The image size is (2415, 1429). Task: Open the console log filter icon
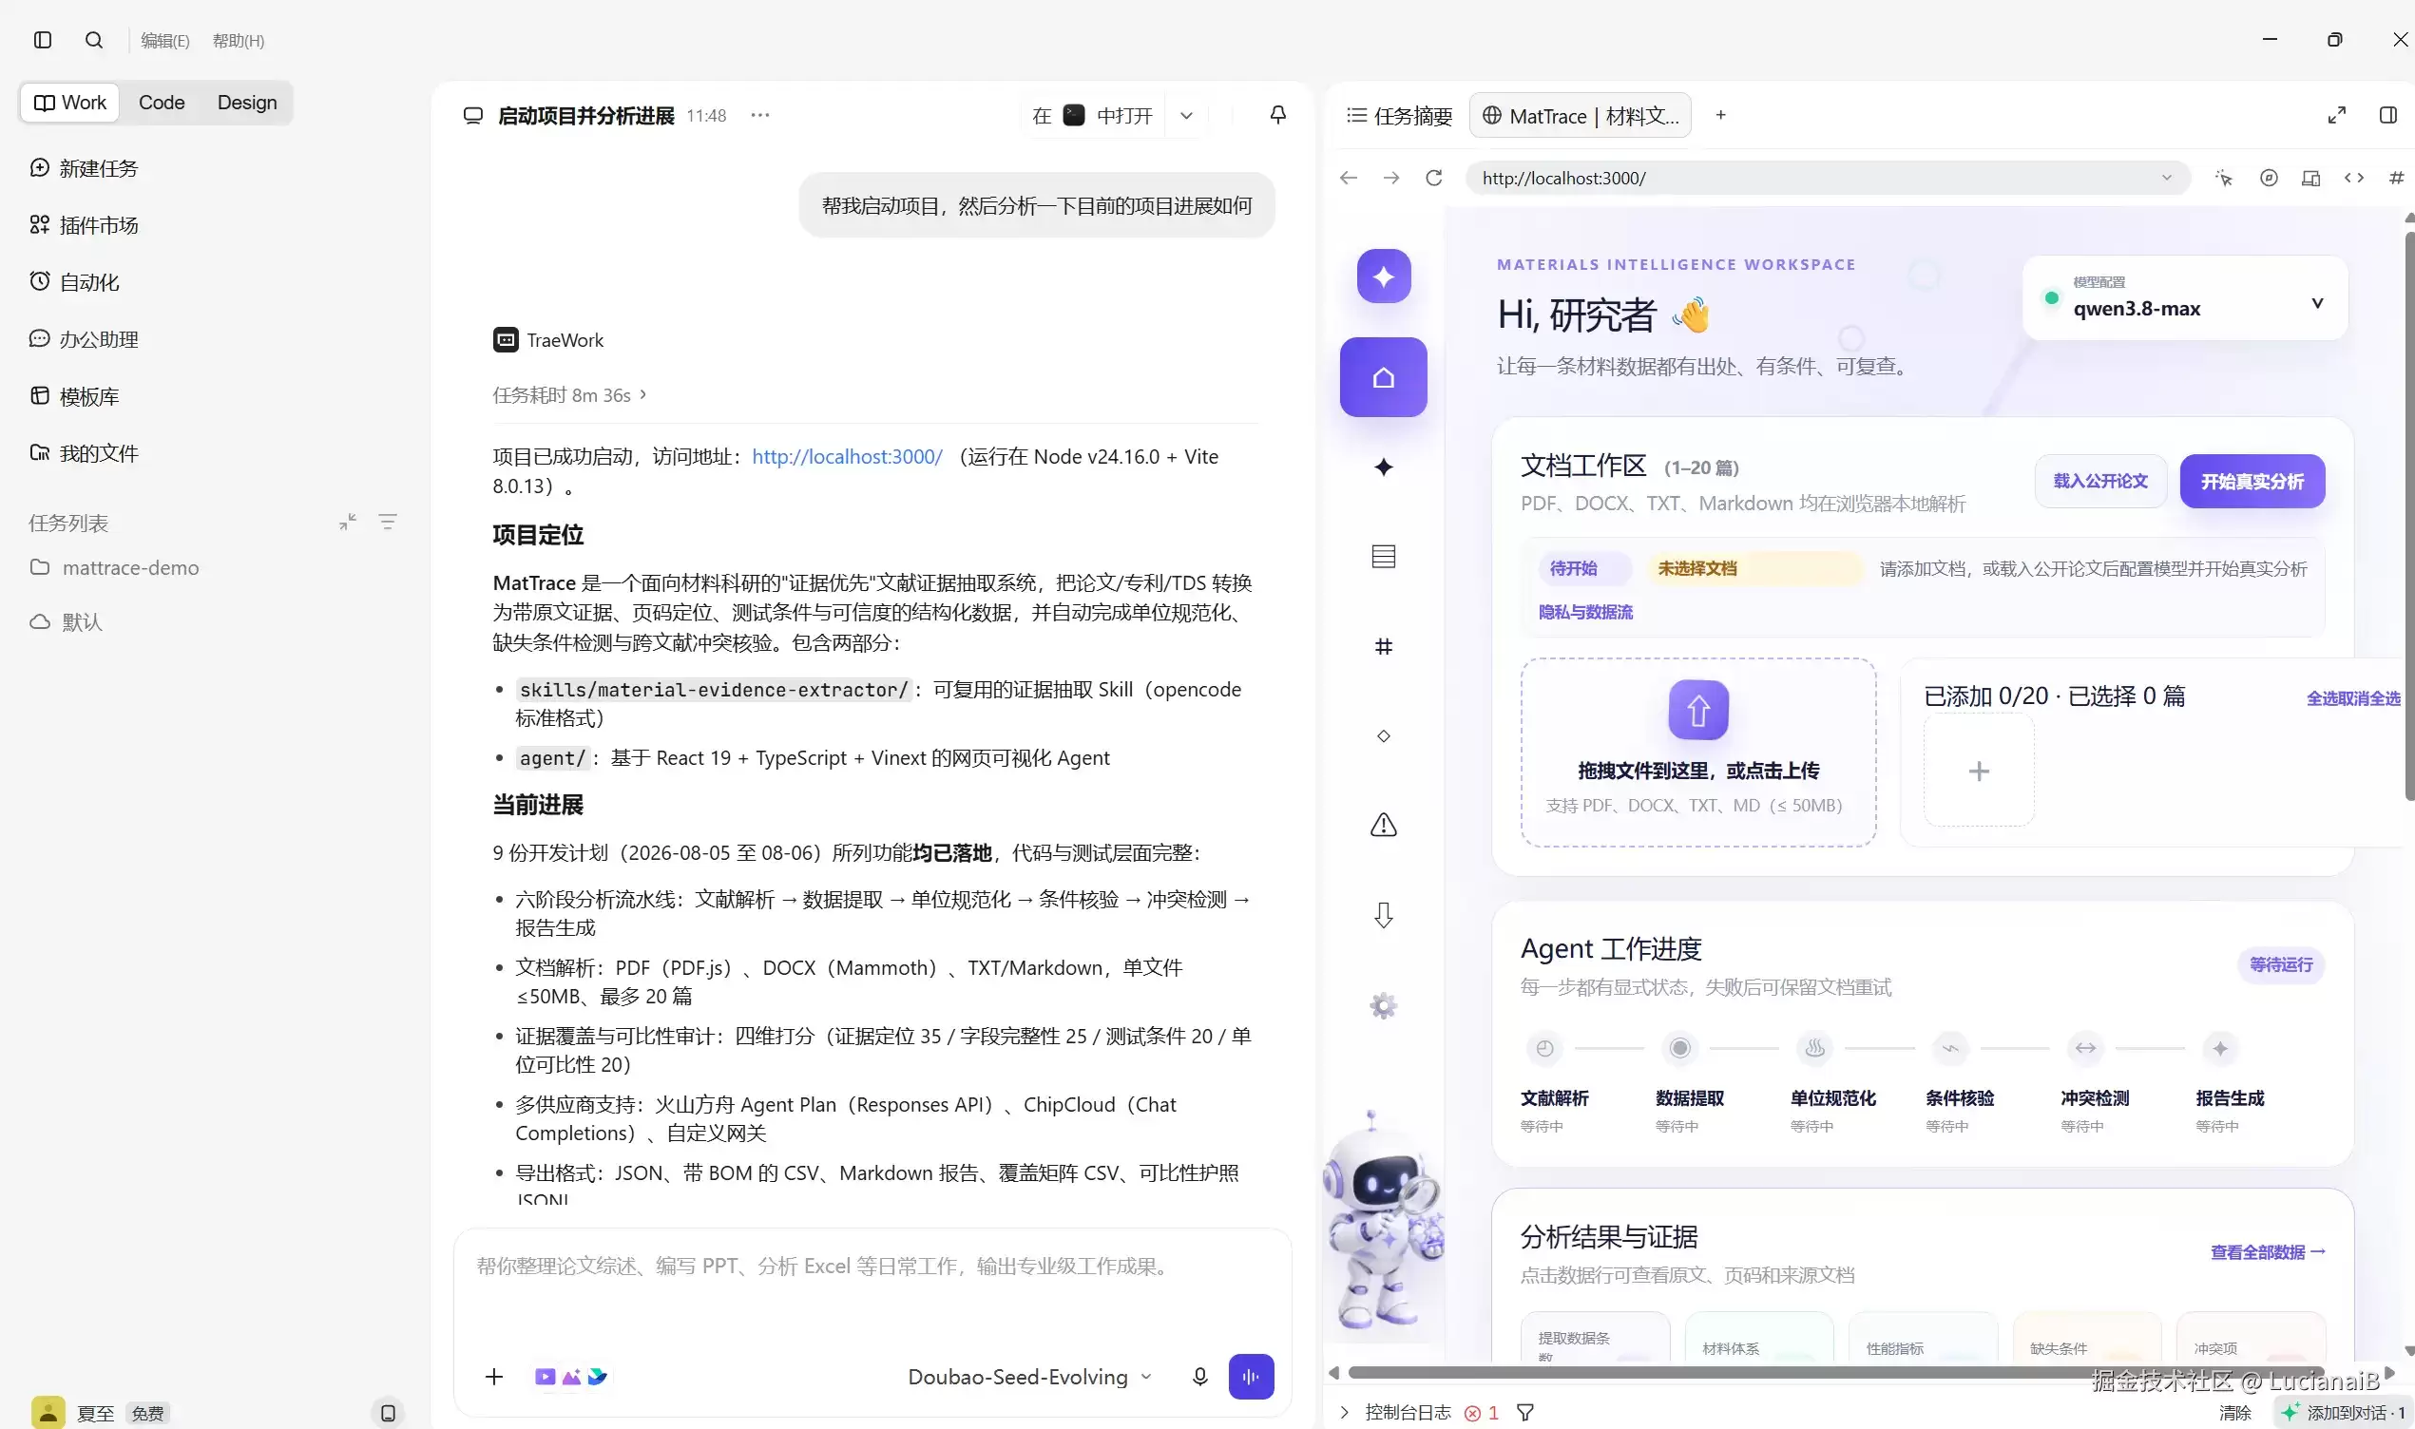pos(1524,1413)
